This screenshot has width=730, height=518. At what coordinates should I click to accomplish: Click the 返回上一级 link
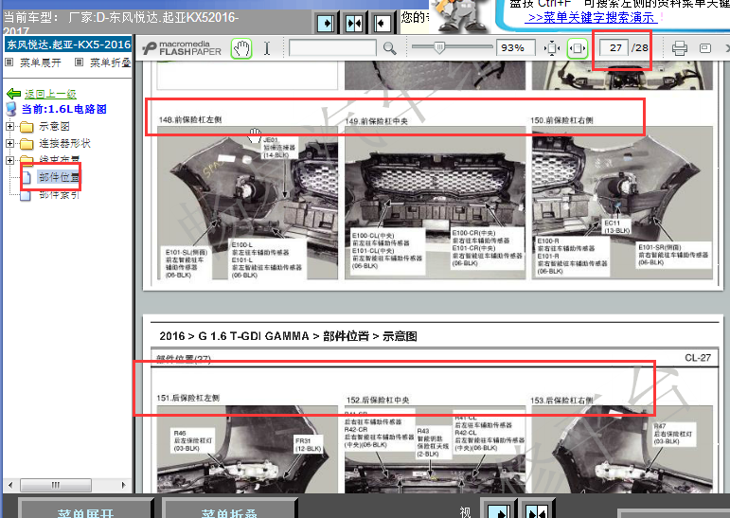pyautogui.click(x=50, y=94)
